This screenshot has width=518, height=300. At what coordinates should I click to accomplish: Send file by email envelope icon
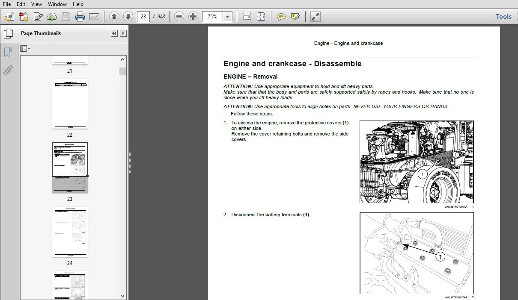point(94,17)
